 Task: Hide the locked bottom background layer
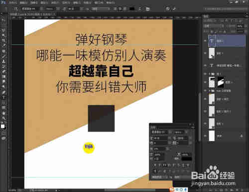coord(205,136)
